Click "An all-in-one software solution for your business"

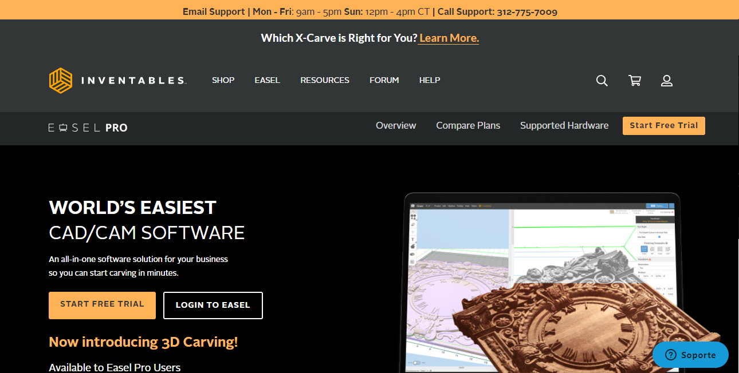point(139,259)
